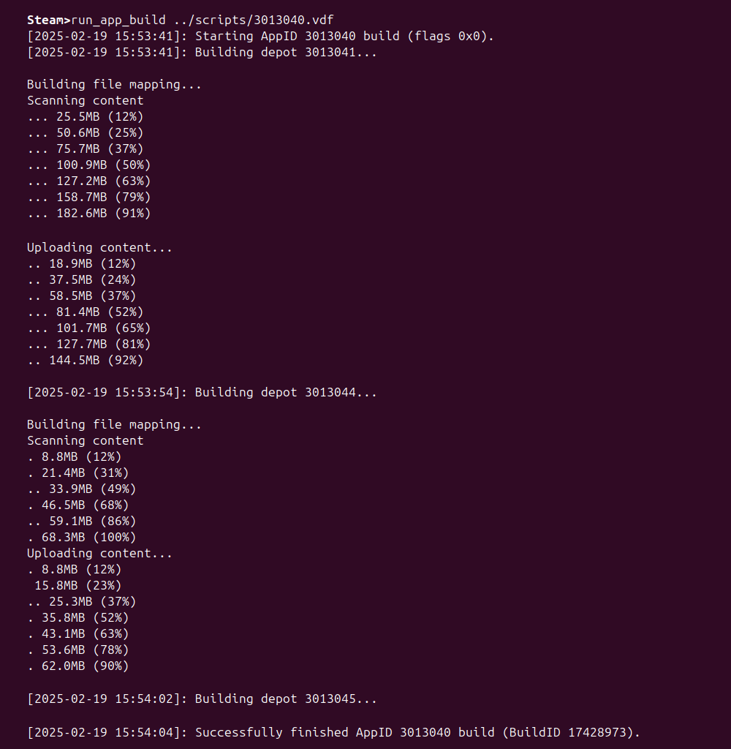Click the "15.8MB (23%)" upload line
This screenshot has width=731, height=749.
[77, 585]
